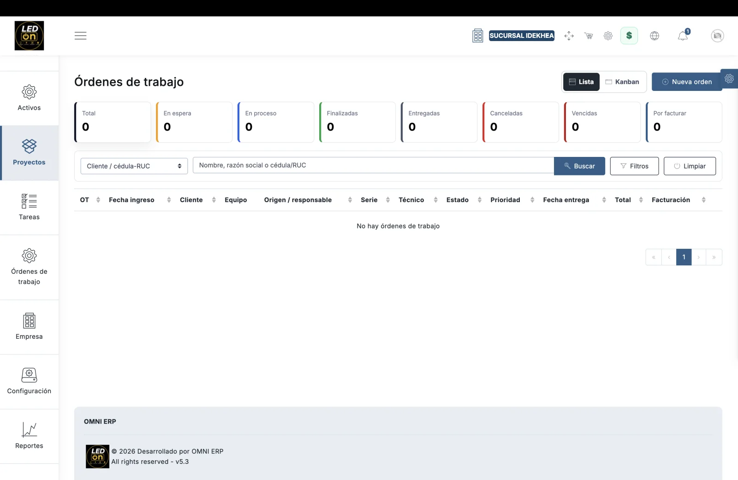Sort by Fecha ingreso column
Image resolution: width=738 pixels, height=480 pixels.
click(140, 200)
